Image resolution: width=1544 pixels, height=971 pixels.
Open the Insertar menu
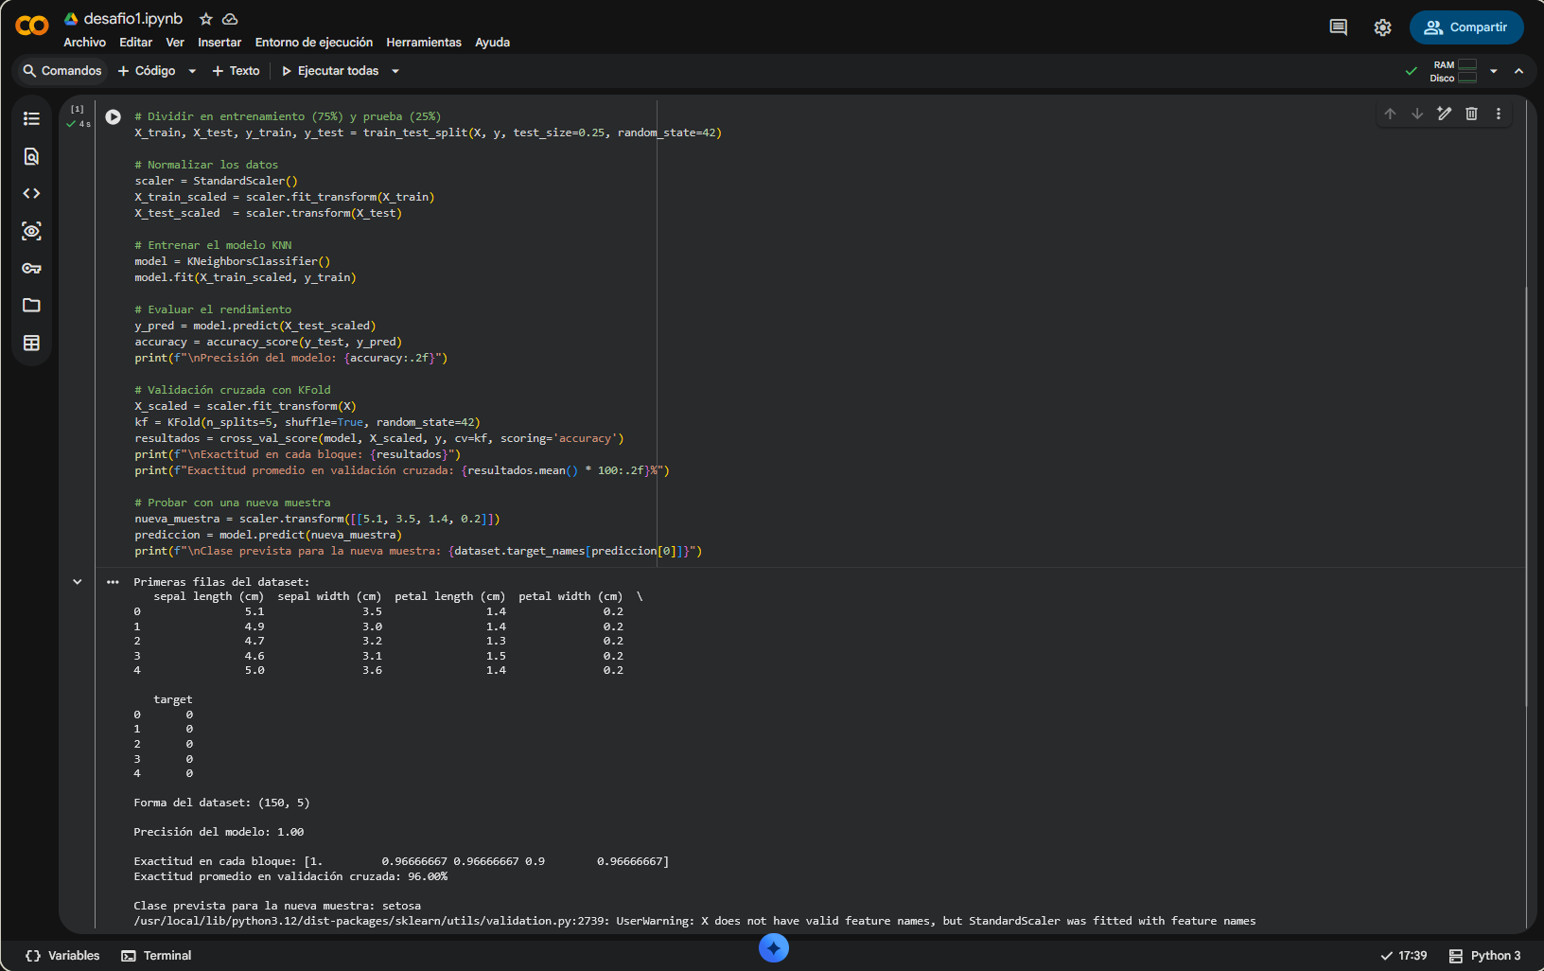[x=219, y=43]
